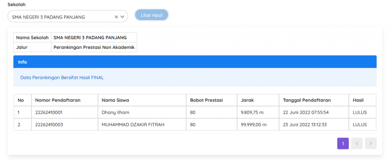Click the Nama Siswa column header
The image size is (390, 160).
click(115, 100)
